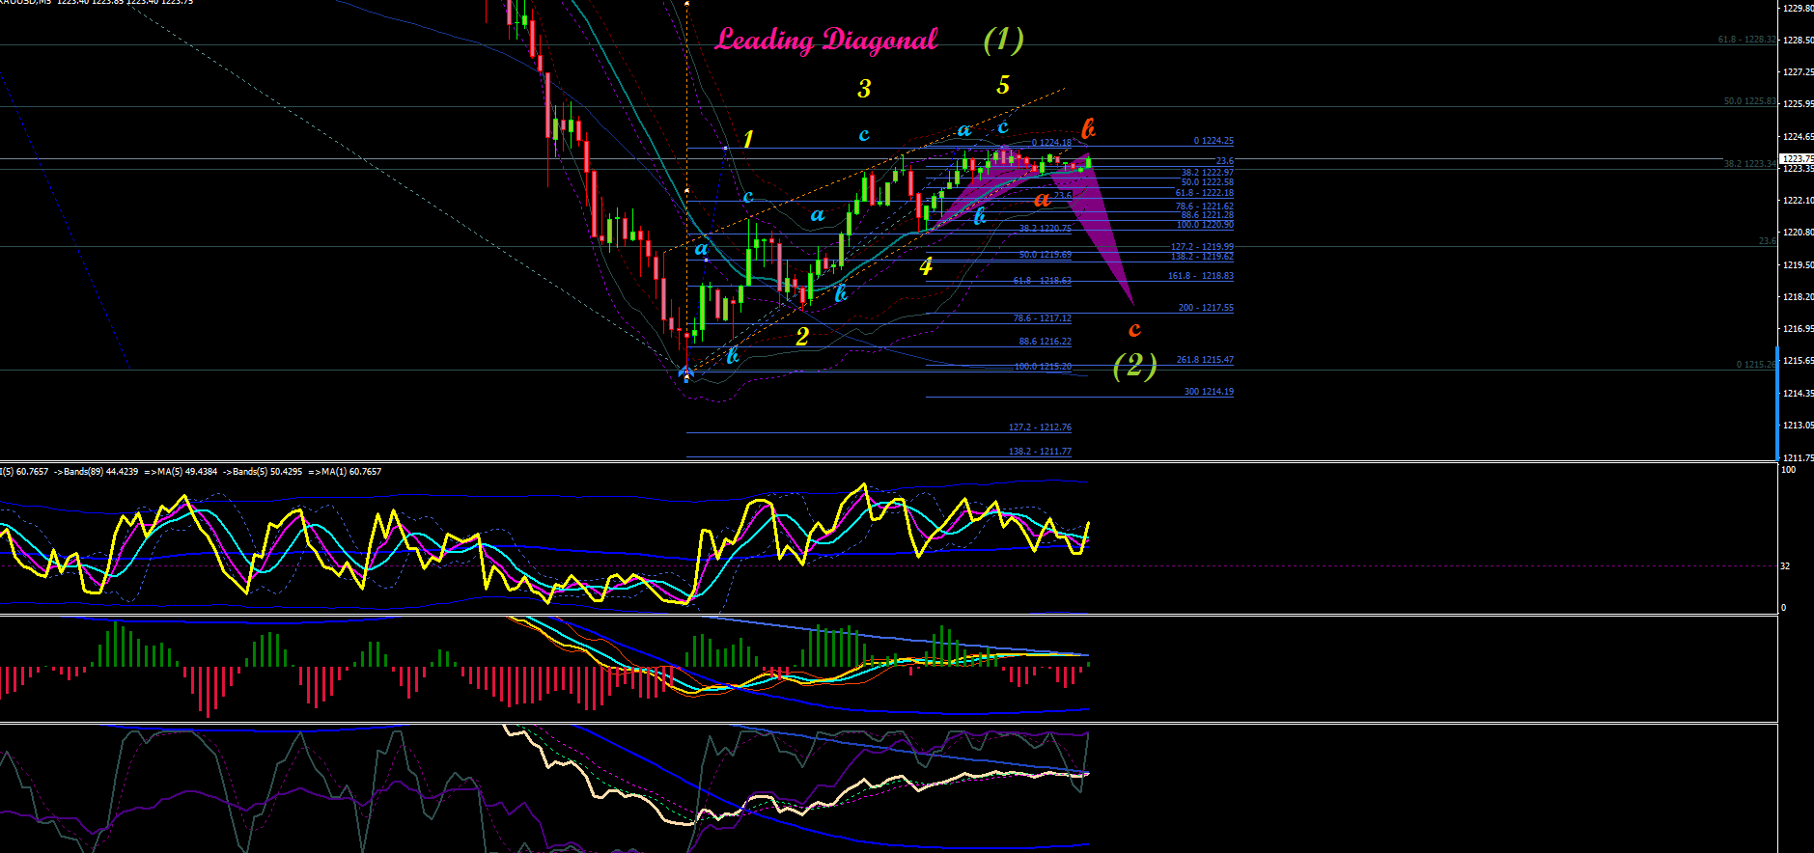The height and width of the screenshot is (853, 1814).
Task: Click the Fibonacci label "0 1224.25"
Action: point(1214,141)
